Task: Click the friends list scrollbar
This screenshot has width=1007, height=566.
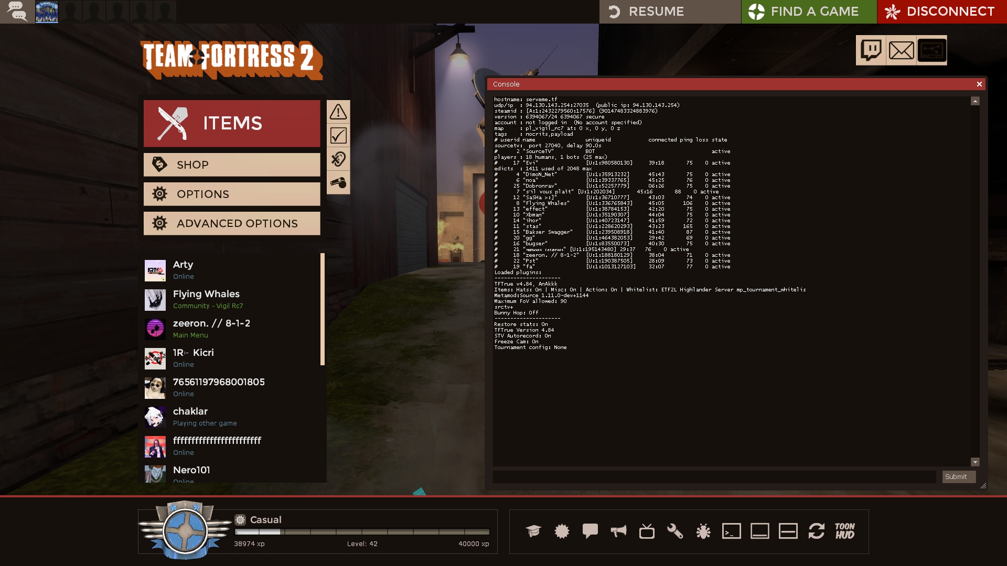Action: (x=323, y=309)
